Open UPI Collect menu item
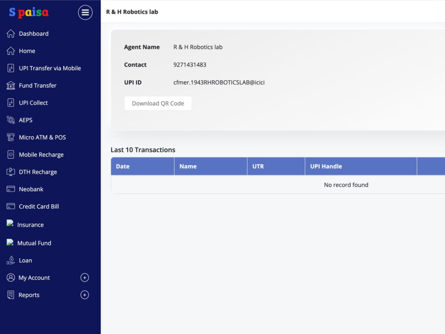The width and height of the screenshot is (445, 334). click(x=33, y=103)
